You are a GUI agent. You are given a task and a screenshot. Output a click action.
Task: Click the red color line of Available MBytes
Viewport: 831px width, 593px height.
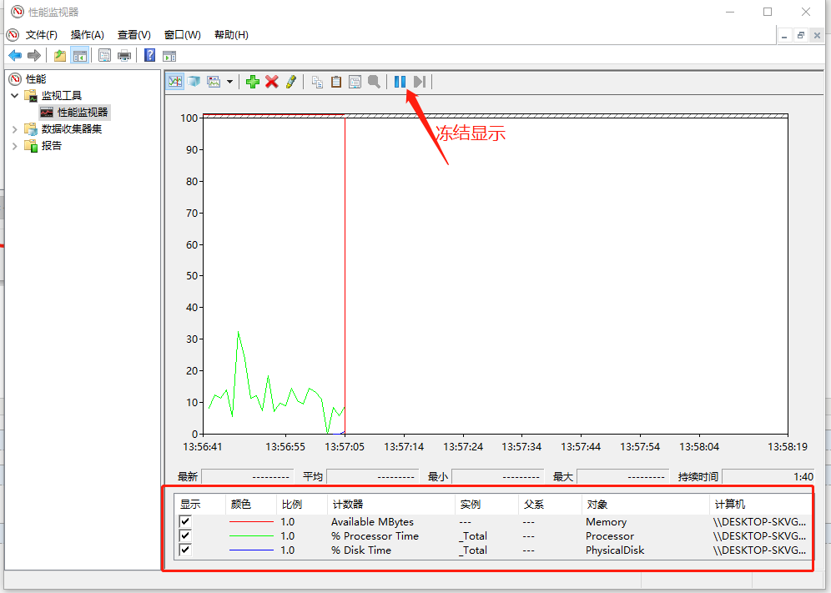tap(251, 522)
